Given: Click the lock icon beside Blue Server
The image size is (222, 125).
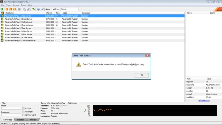Looking at the screenshot, I should [x=2, y=28].
